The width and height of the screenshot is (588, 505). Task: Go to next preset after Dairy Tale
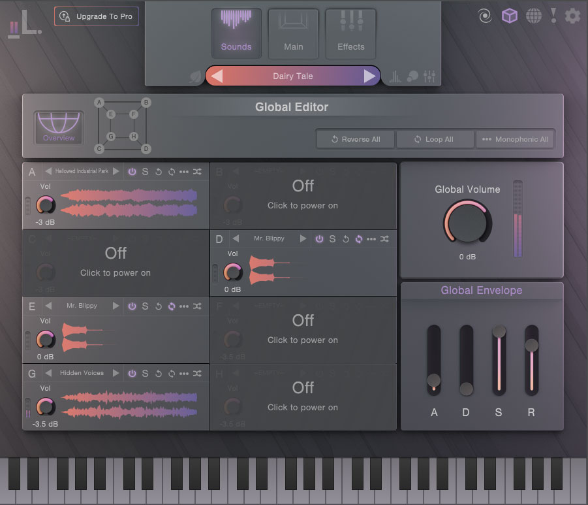click(369, 76)
